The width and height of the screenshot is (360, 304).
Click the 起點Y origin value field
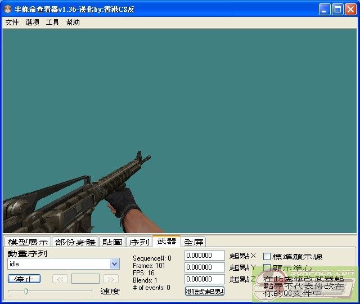click(205, 267)
